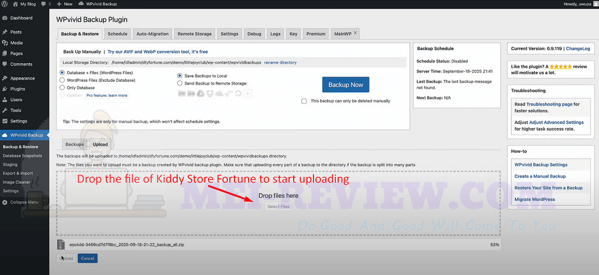Choose Send Backup to Remote Storage
The image size is (599, 275).
coord(180,83)
